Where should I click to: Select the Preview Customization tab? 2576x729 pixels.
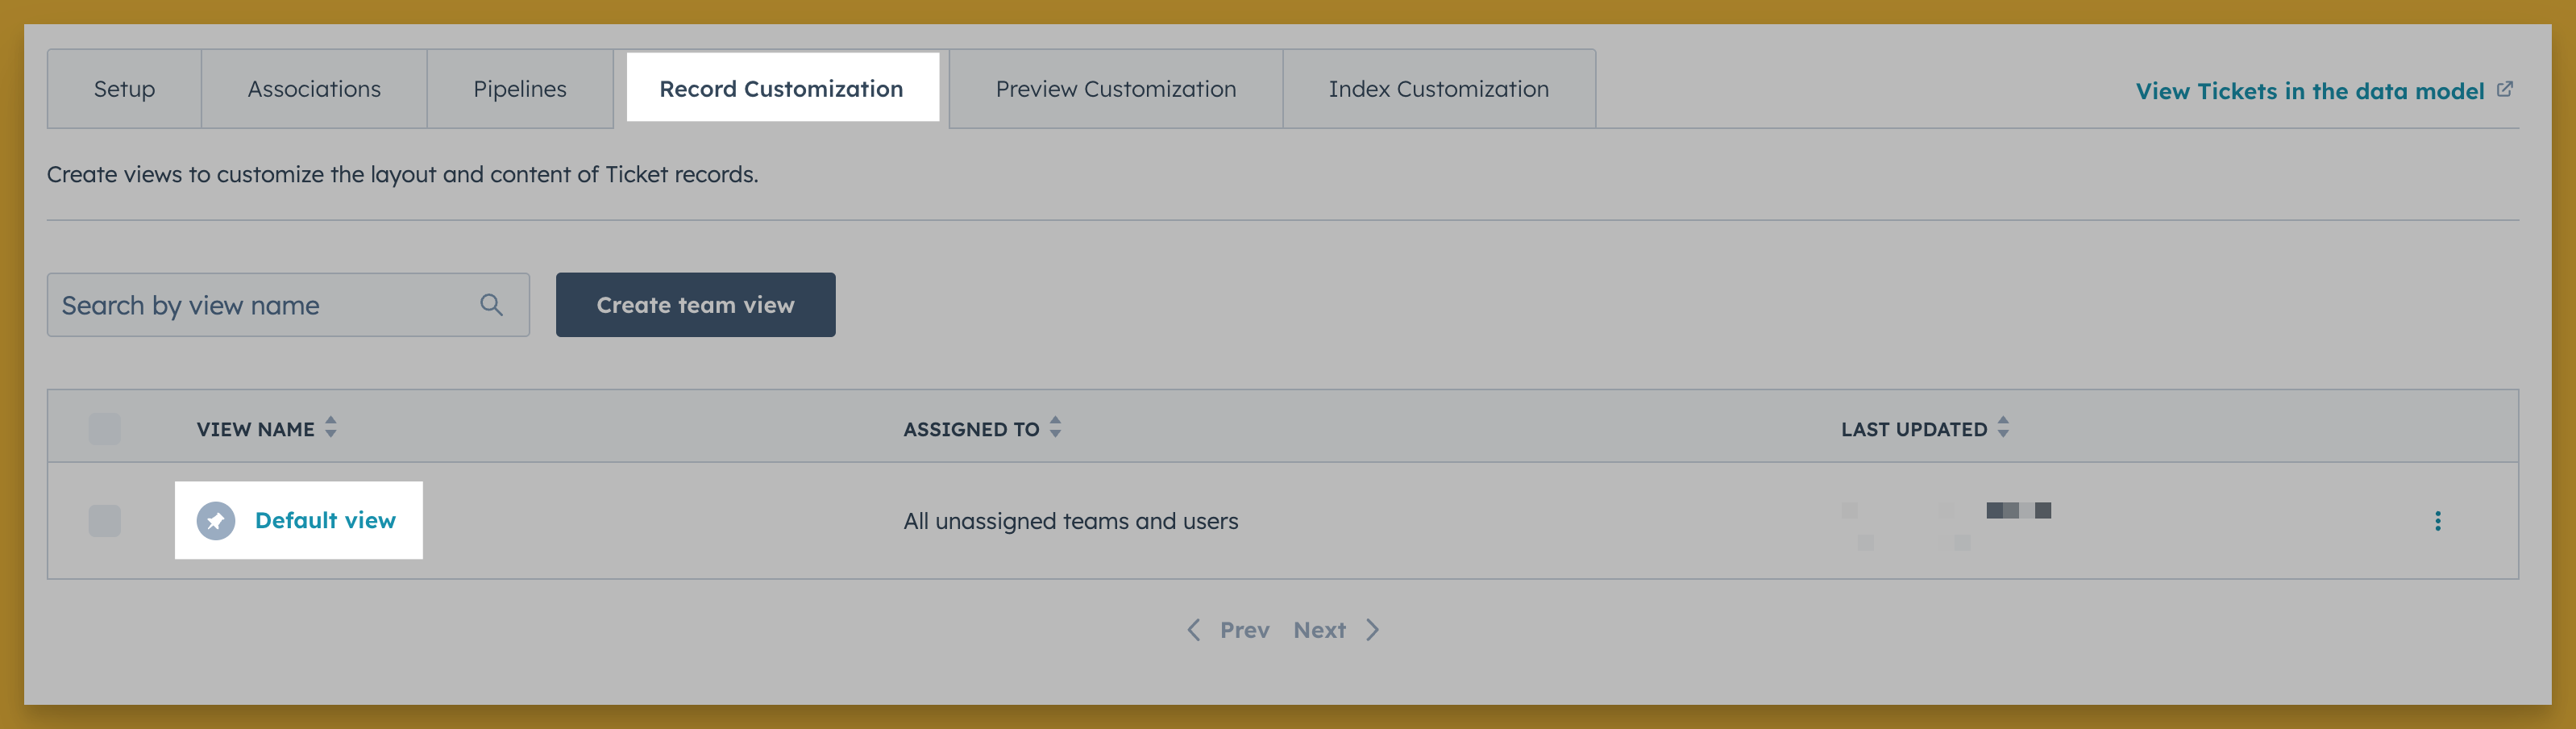(1115, 89)
